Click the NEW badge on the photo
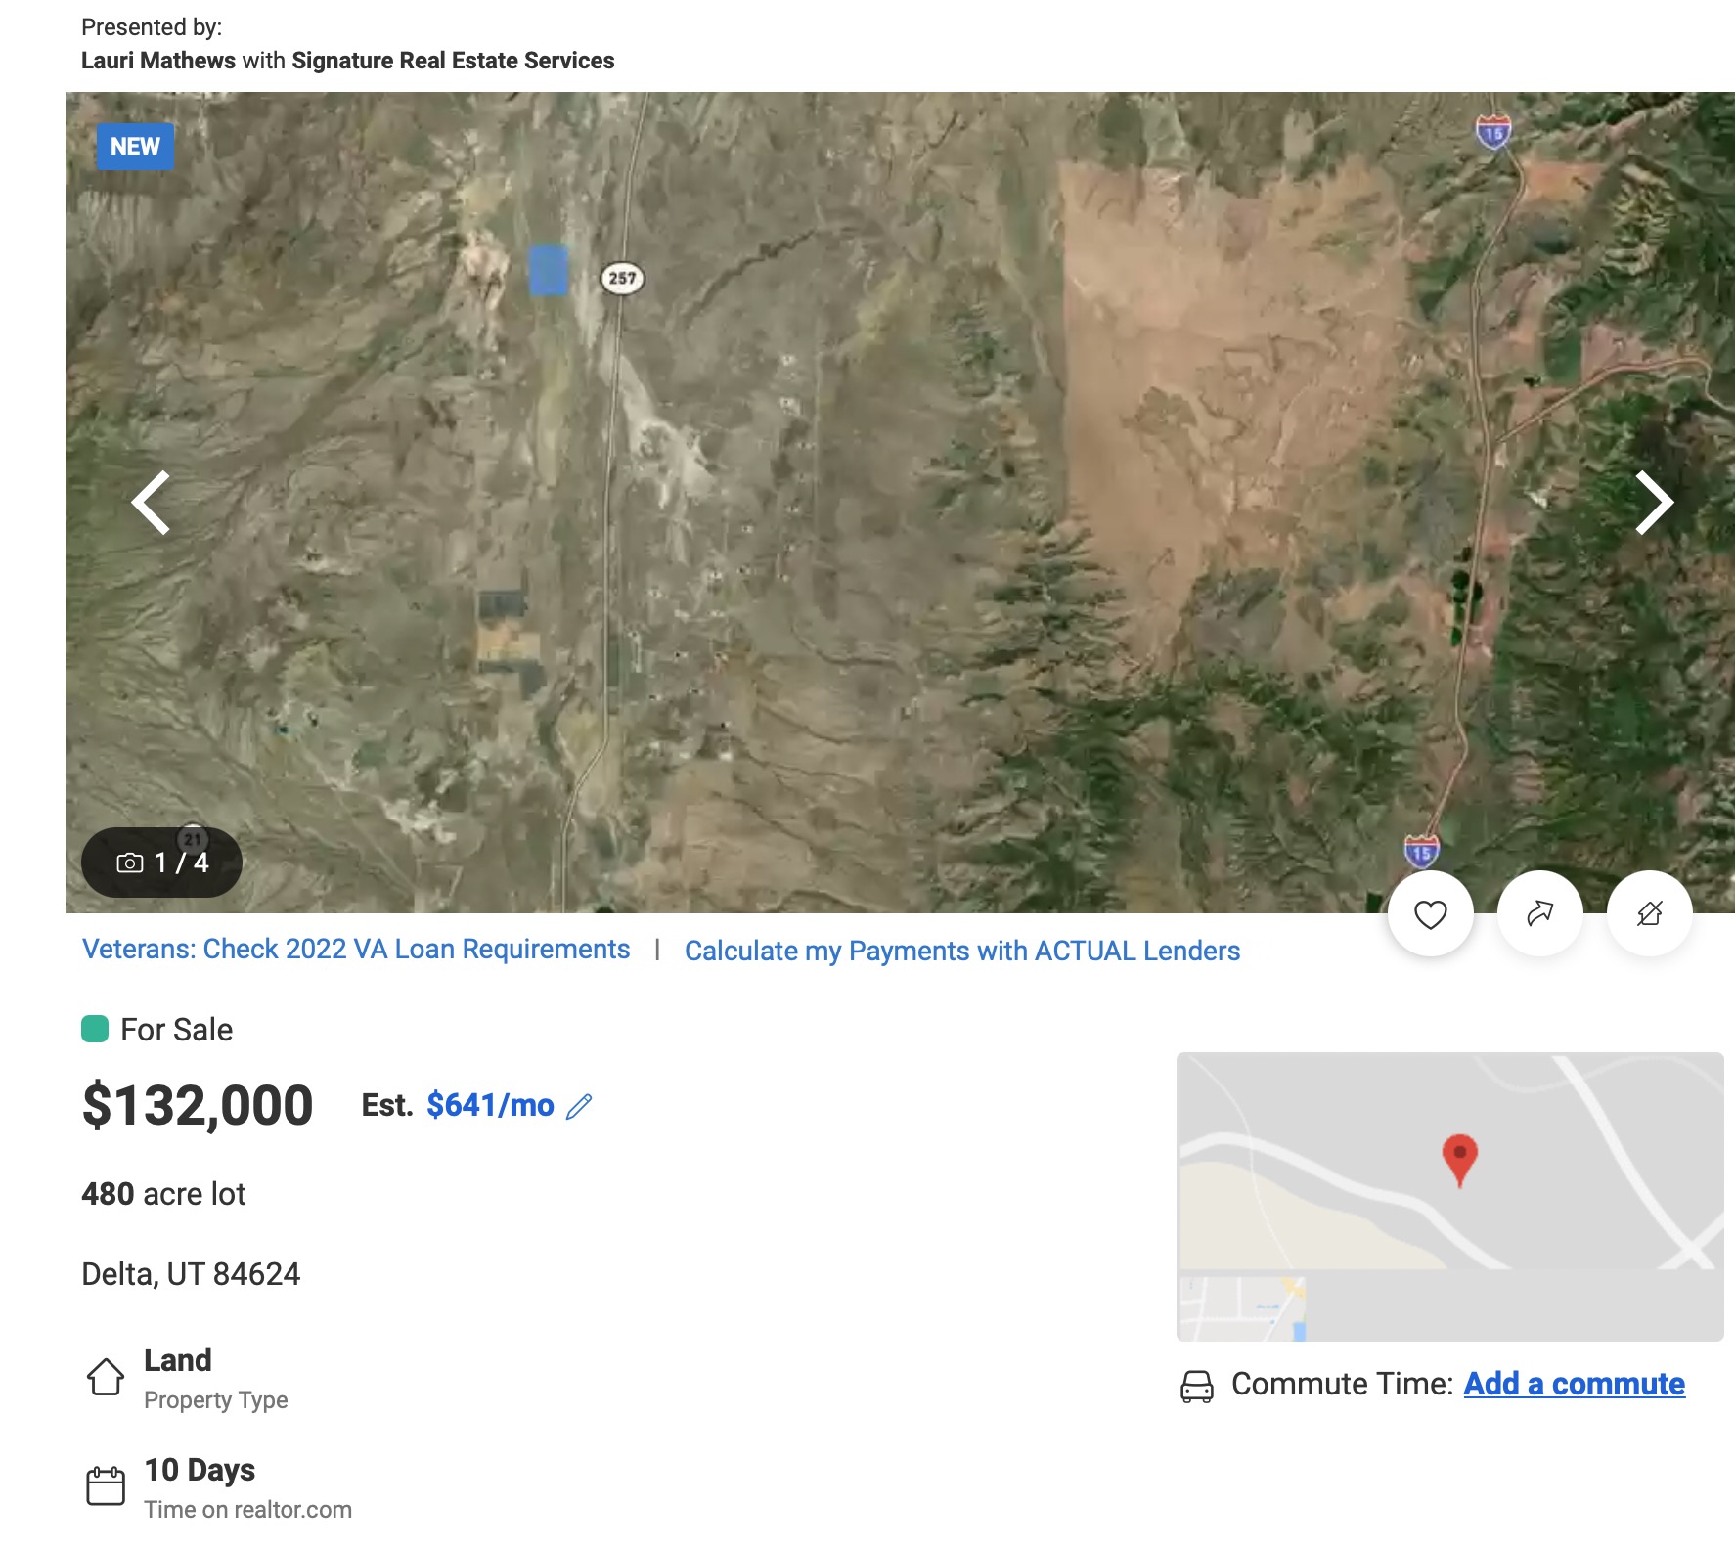 [135, 147]
